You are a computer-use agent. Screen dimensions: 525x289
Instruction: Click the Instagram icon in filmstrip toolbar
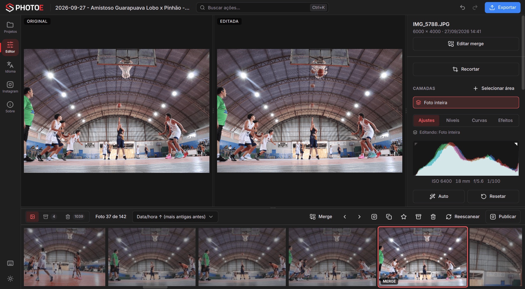(374, 217)
